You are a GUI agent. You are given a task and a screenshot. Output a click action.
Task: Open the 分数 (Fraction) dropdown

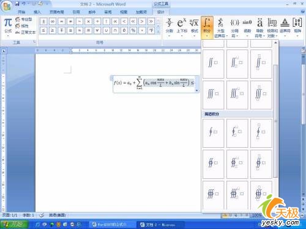pos(170,27)
